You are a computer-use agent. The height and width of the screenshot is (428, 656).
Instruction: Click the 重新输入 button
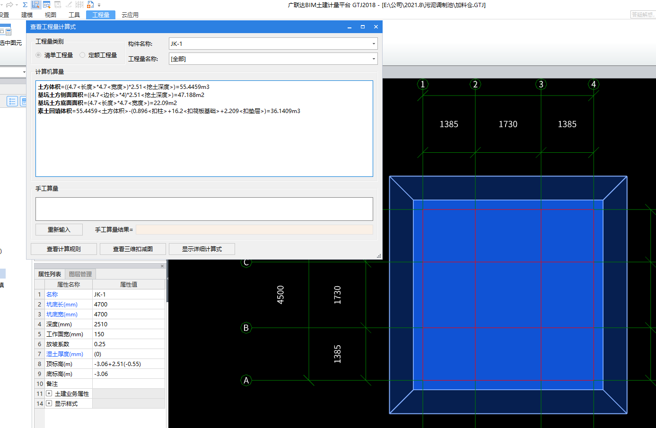[59, 230]
